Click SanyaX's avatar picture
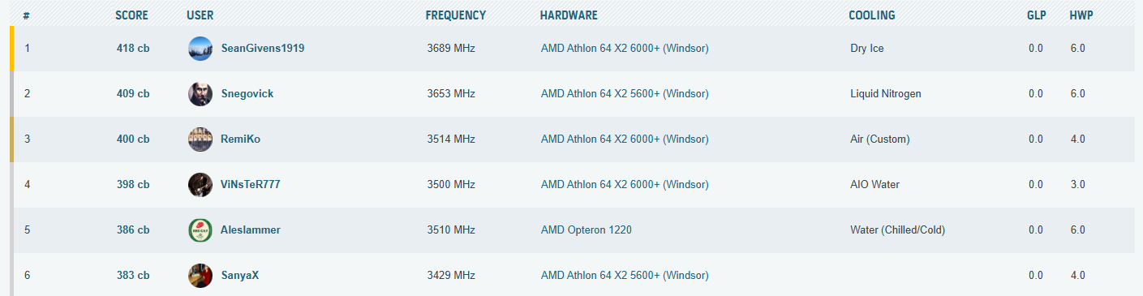The image size is (1143, 296). point(200,276)
